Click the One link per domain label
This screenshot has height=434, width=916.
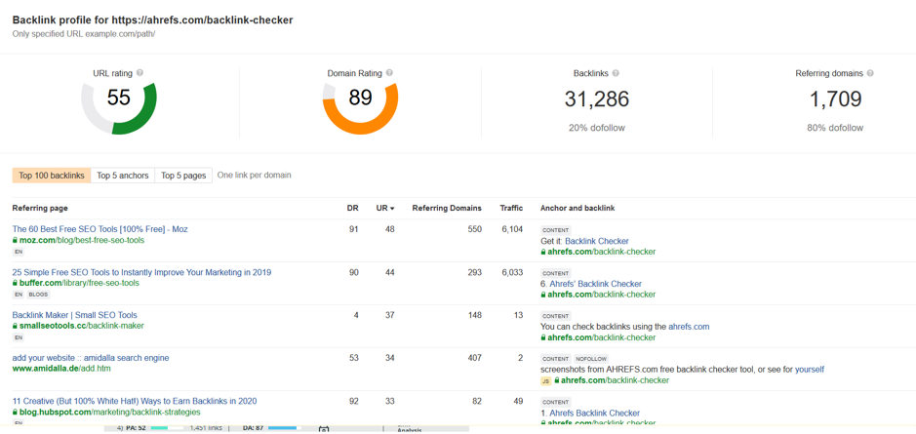pyautogui.click(x=255, y=176)
